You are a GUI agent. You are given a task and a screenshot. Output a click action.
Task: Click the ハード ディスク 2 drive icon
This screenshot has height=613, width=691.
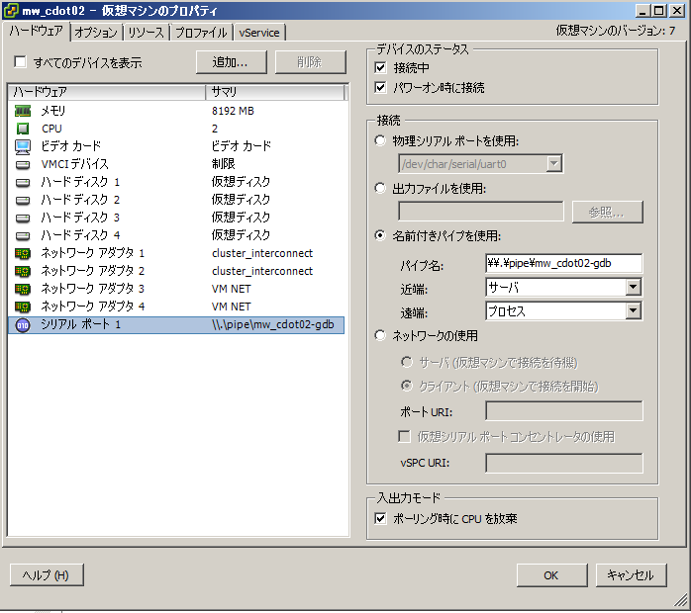(23, 201)
